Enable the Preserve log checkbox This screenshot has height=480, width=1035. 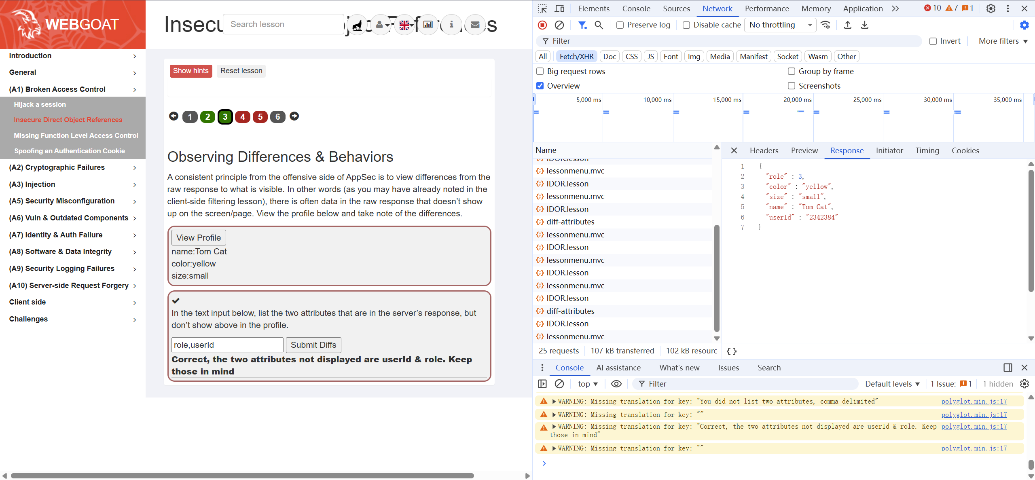pyautogui.click(x=620, y=25)
